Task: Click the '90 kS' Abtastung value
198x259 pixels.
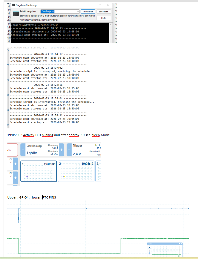Action: (55, 148)
